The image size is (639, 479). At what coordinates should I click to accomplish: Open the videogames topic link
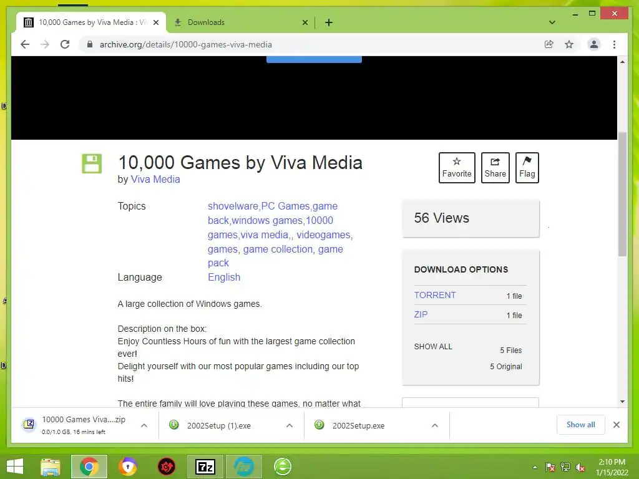click(x=323, y=235)
